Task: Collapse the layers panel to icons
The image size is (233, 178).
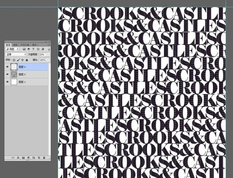Action: point(46,42)
